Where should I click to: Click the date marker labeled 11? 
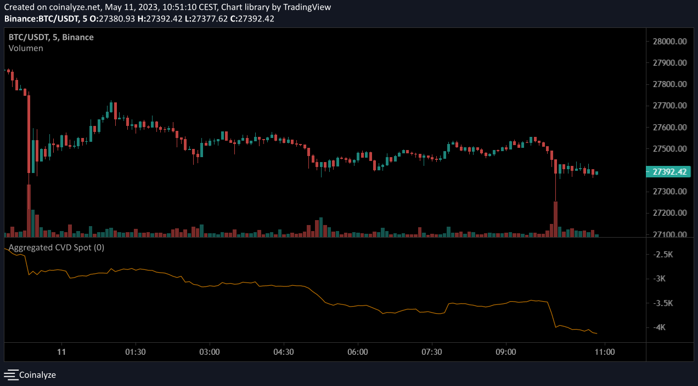click(x=61, y=352)
